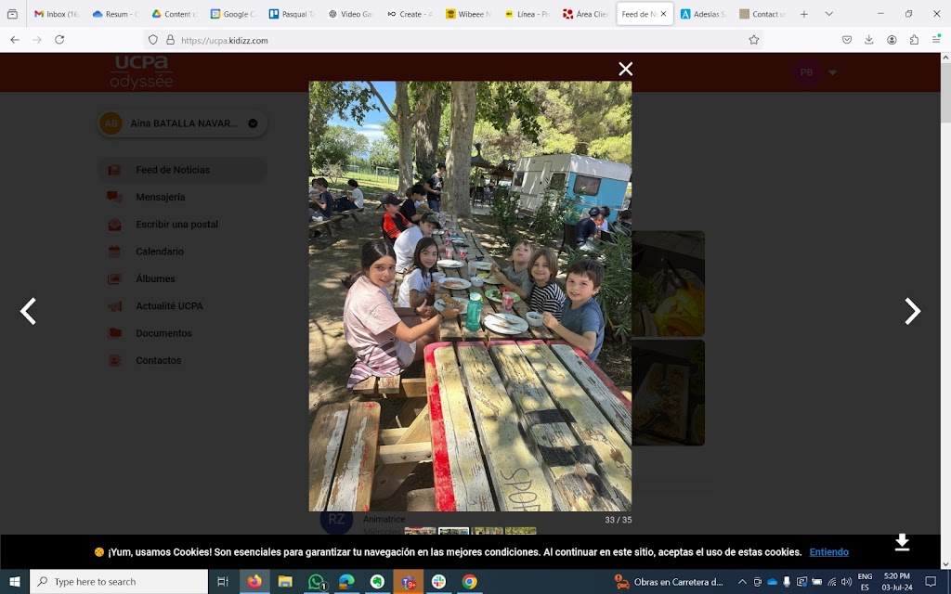951x594 pixels.
Task: Close the Feed de Noticias browser tab
Action: pyautogui.click(x=663, y=14)
